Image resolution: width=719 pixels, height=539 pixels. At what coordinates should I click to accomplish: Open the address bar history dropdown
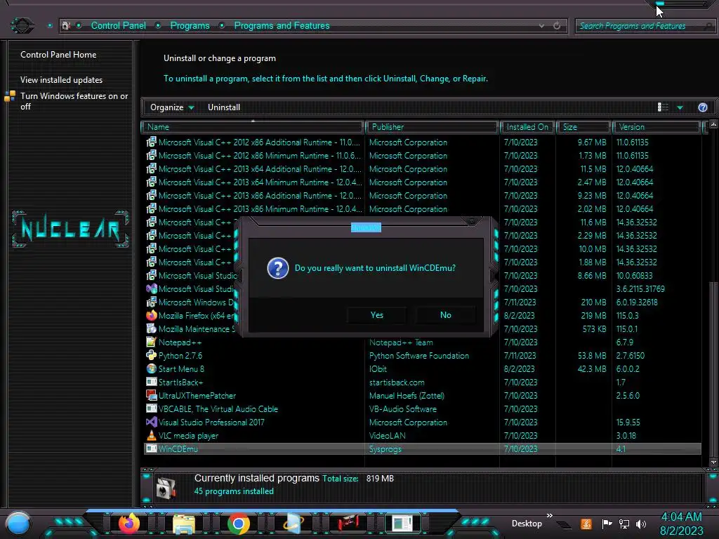tap(541, 26)
